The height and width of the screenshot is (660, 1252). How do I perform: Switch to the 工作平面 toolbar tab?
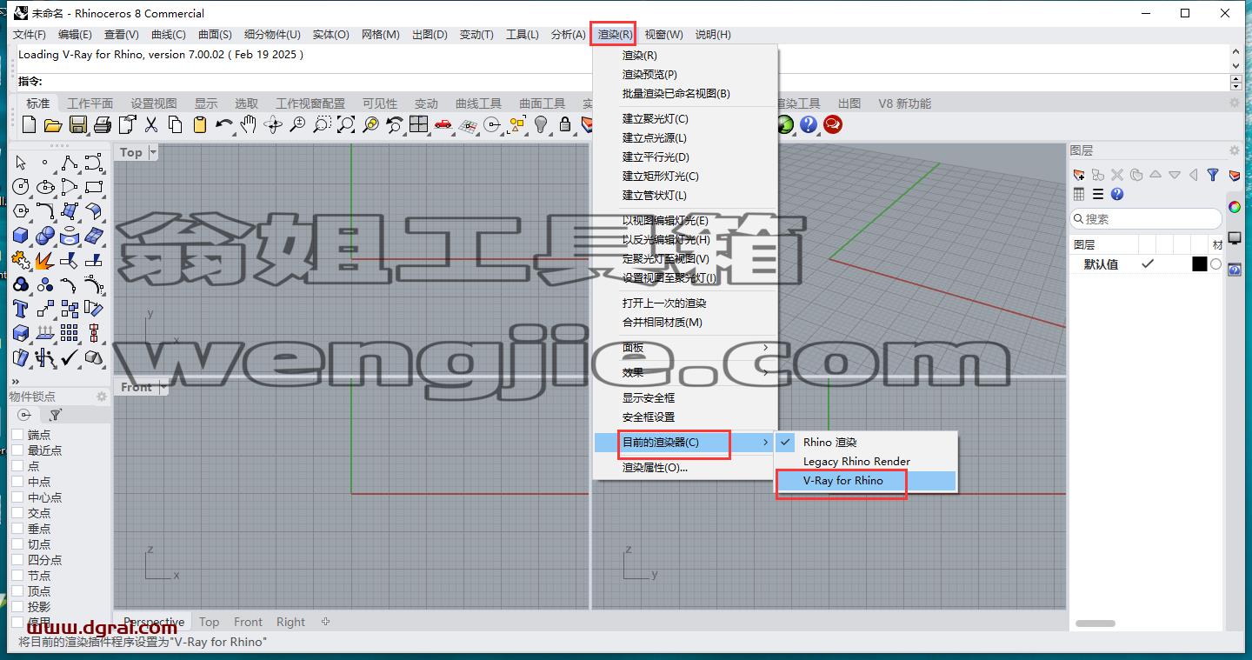point(90,103)
